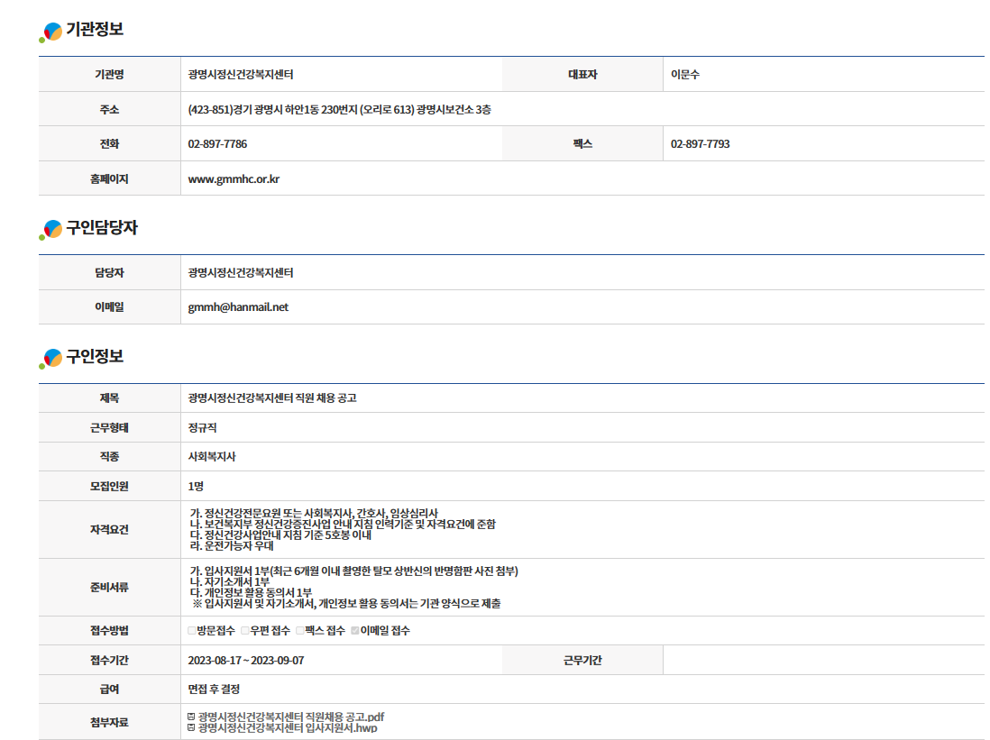Screen dimensions: 990x740
Task: Click the 구인정보 section logo icon
Action: pos(51,358)
